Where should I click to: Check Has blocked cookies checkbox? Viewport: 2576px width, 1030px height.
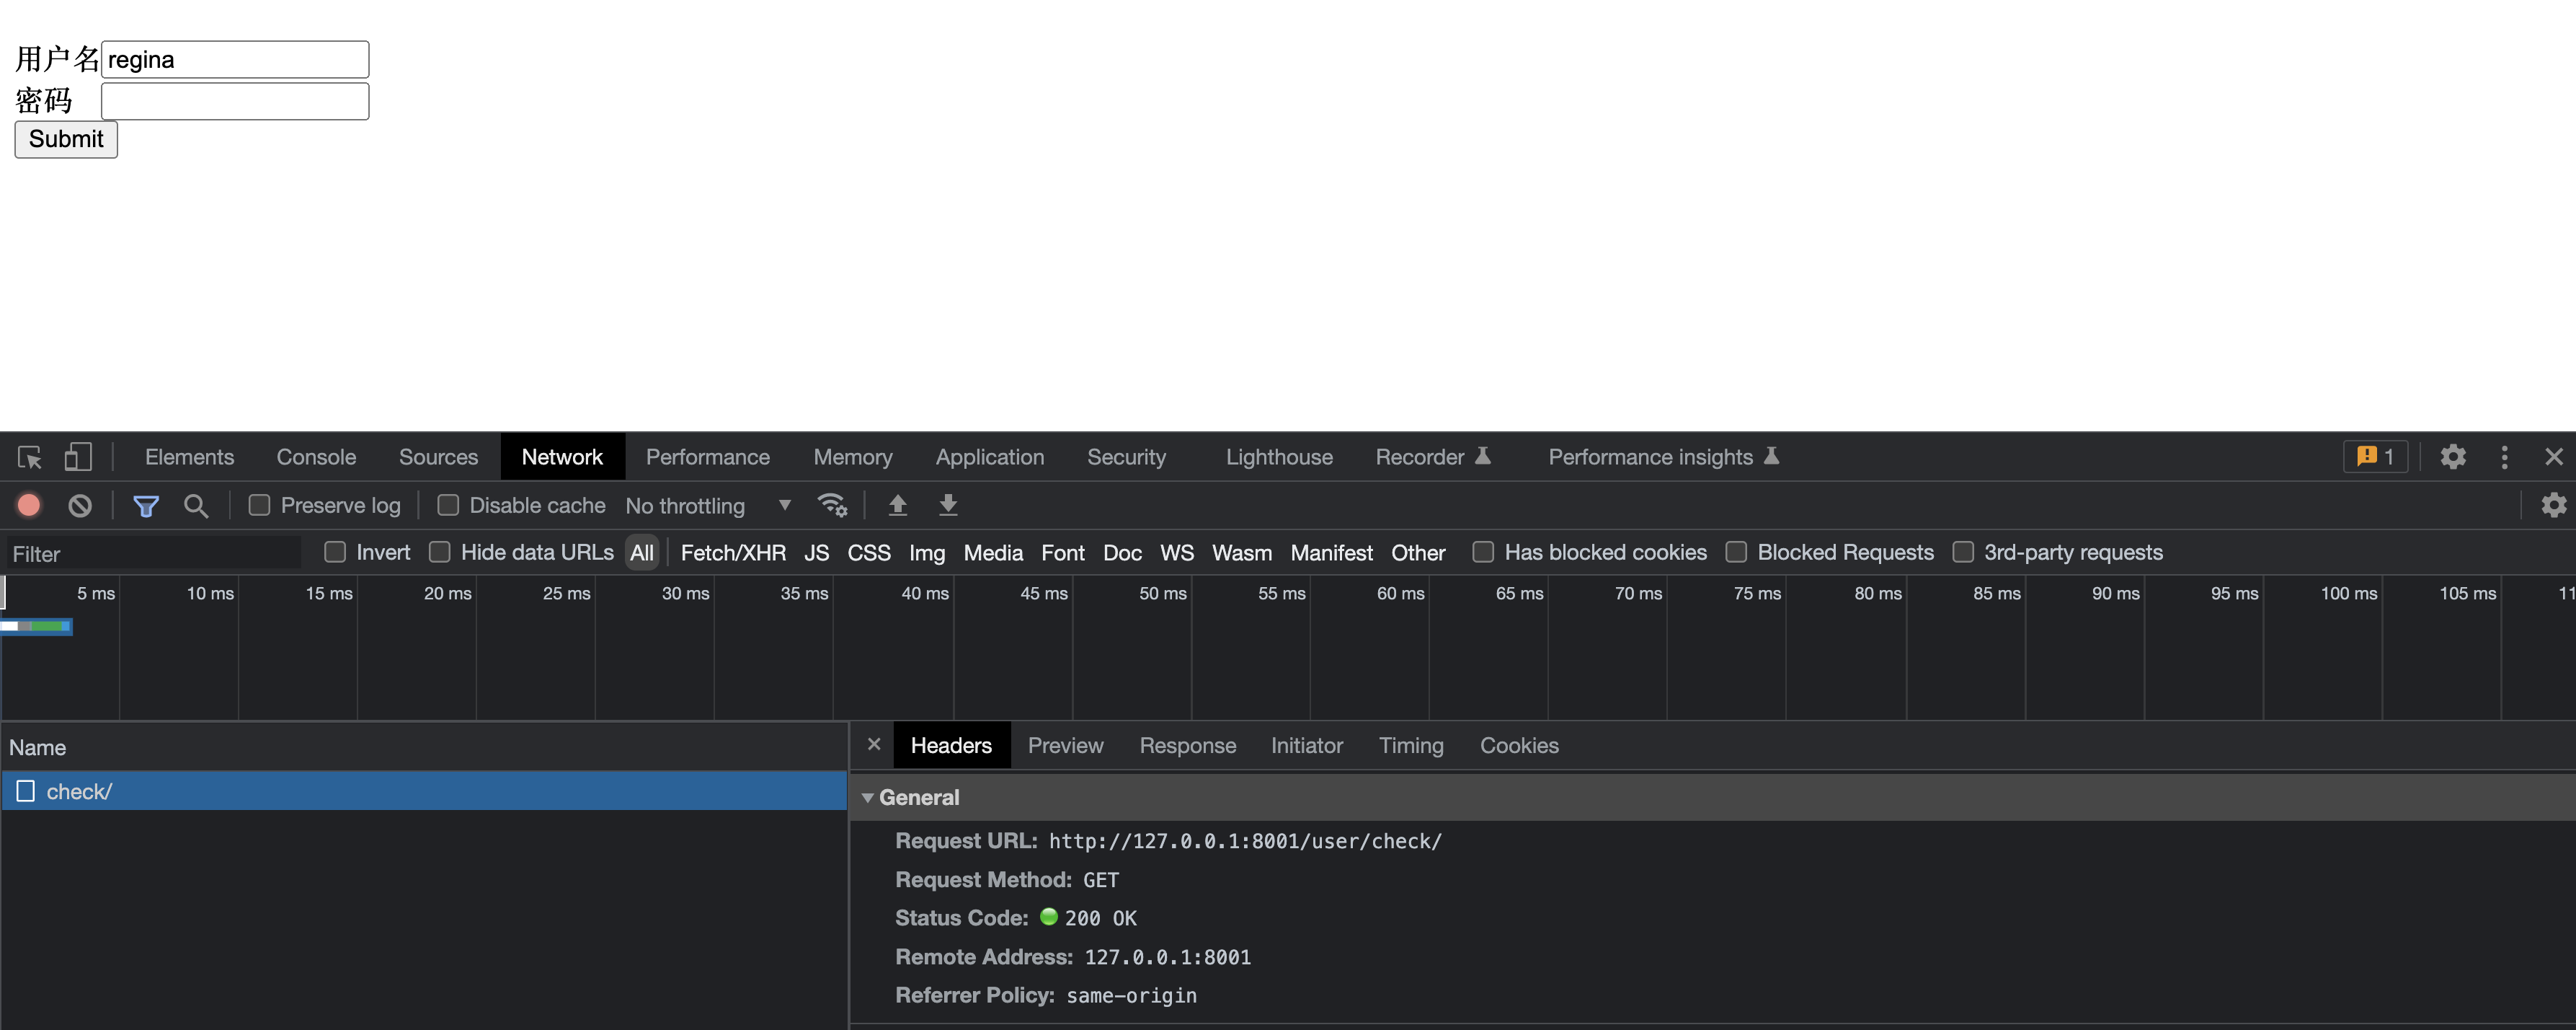pos(1483,552)
